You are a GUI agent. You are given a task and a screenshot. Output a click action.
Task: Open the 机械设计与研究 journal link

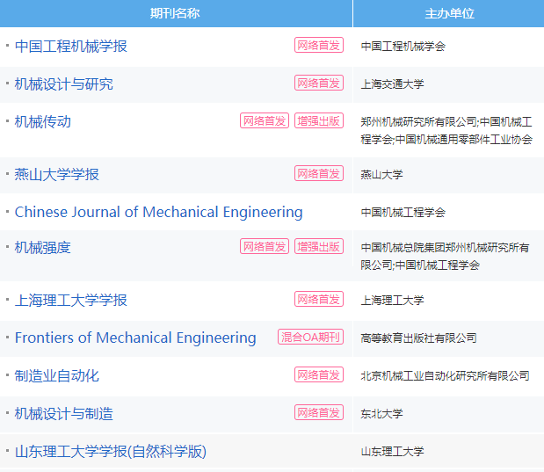[x=64, y=84]
